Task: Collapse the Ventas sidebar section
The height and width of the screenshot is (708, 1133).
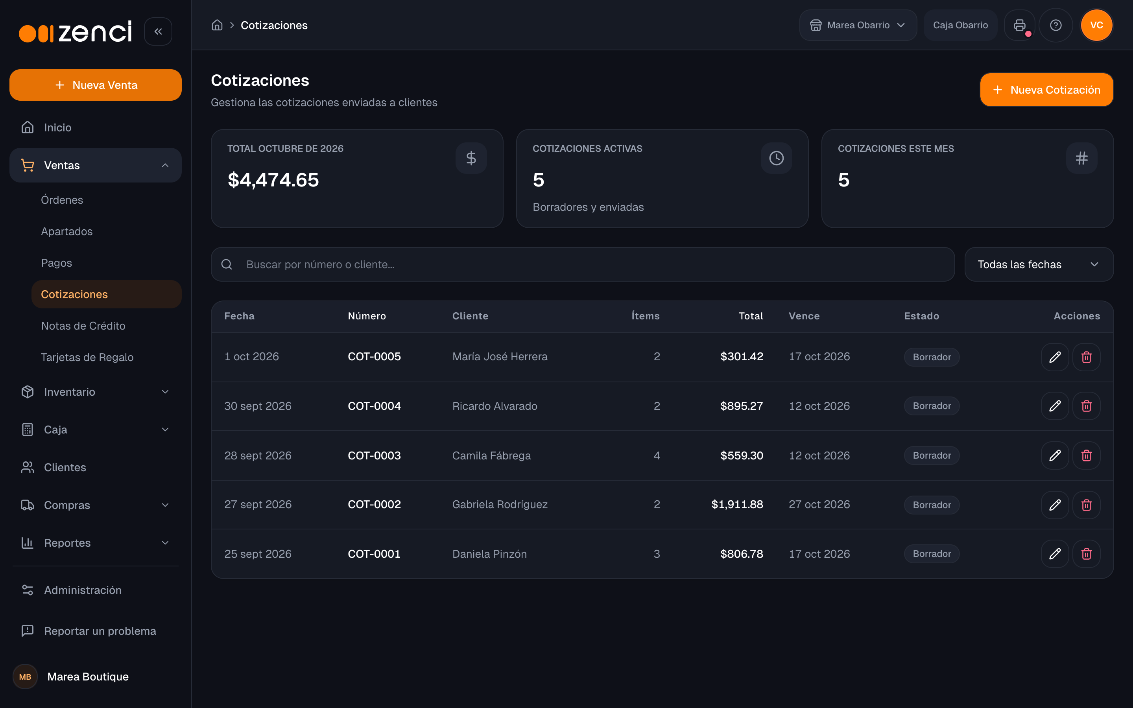Action: click(x=96, y=165)
